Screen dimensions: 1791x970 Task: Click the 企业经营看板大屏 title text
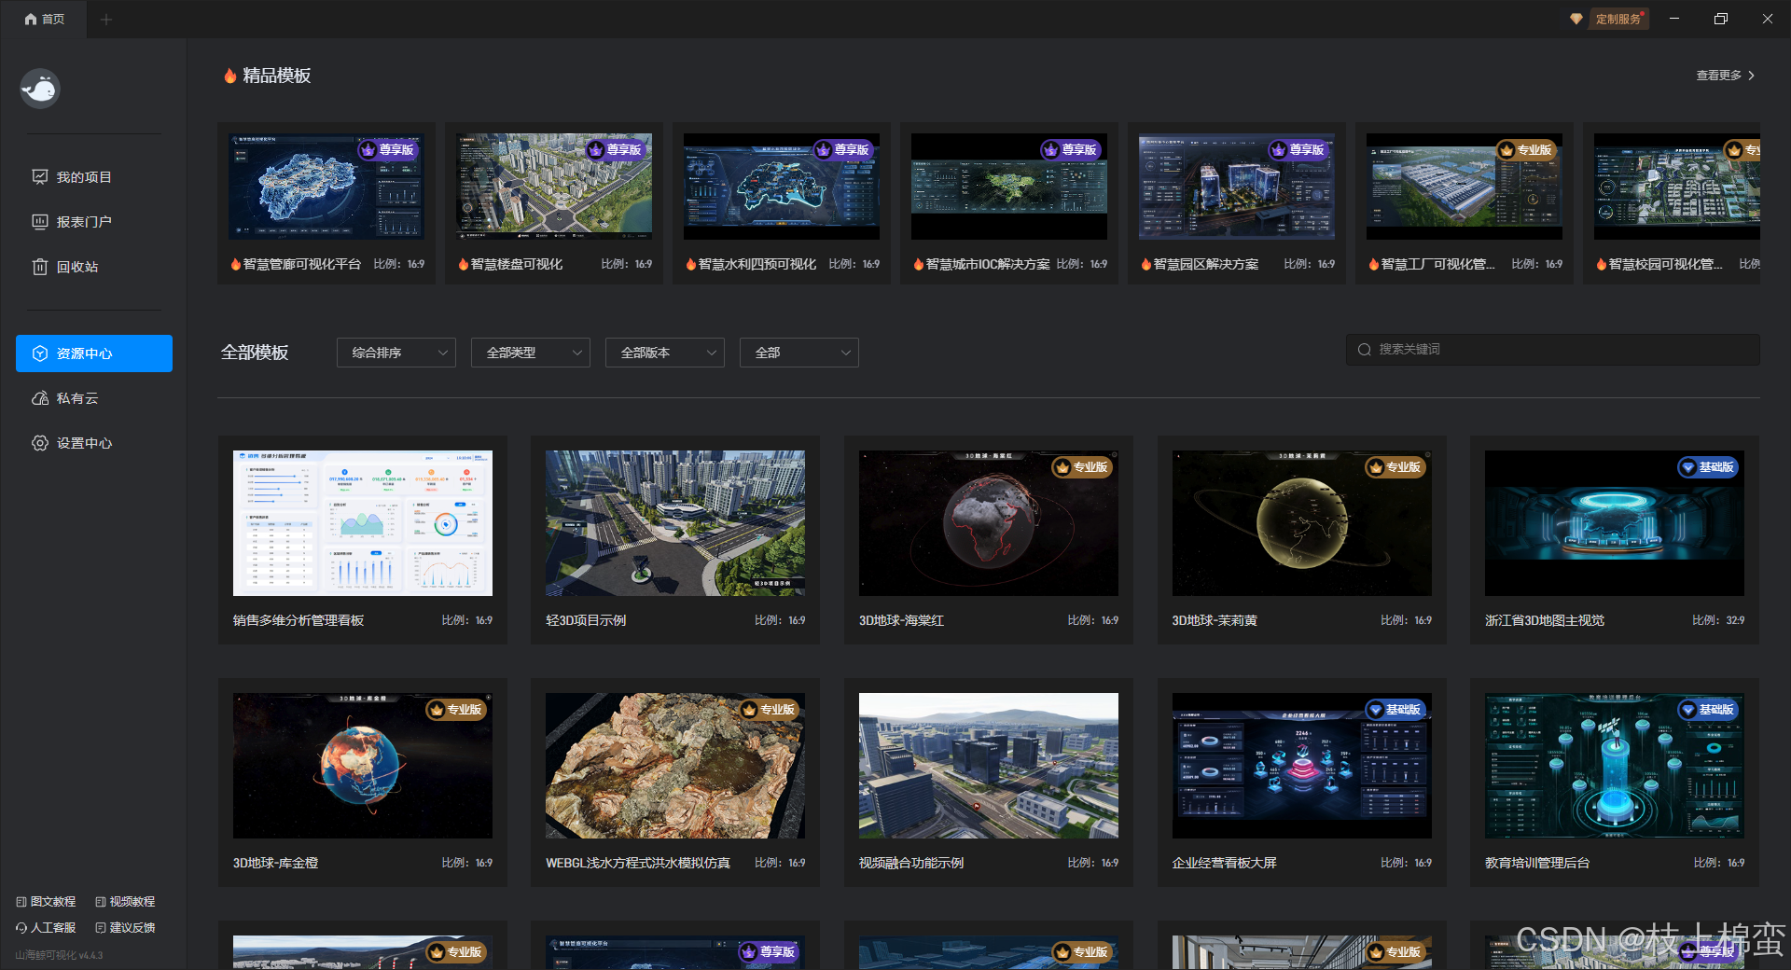pos(1224,863)
